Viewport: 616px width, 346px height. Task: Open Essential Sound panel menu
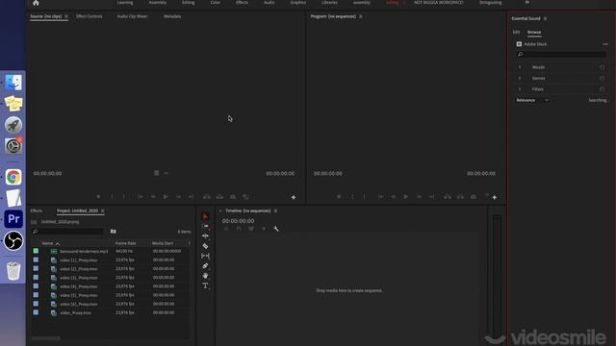545,18
